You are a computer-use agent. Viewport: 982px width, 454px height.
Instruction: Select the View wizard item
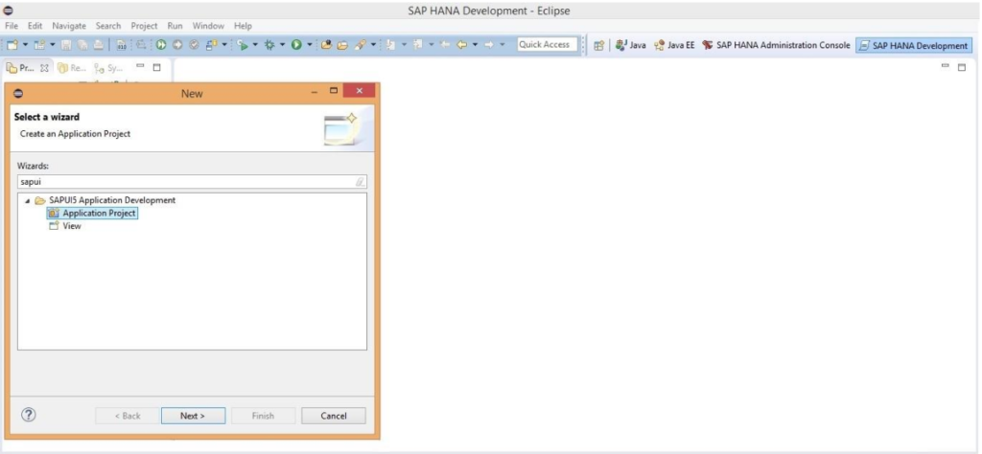(71, 226)
